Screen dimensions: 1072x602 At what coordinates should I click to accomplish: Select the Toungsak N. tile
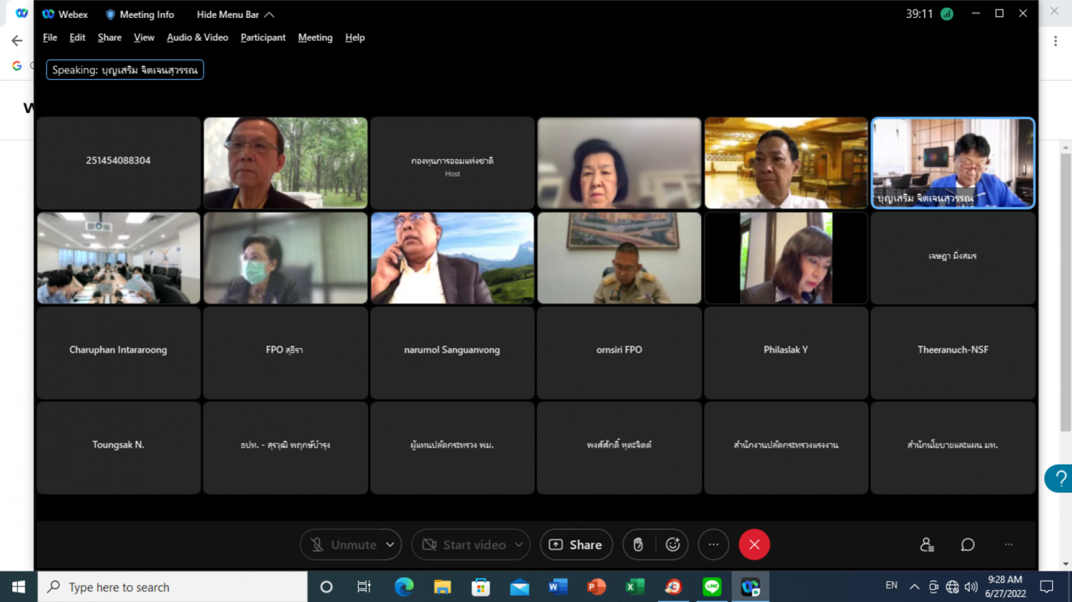119,448
